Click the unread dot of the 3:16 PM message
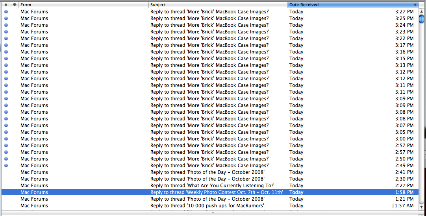This screenshot has width=426, height=216. (6, 52)
